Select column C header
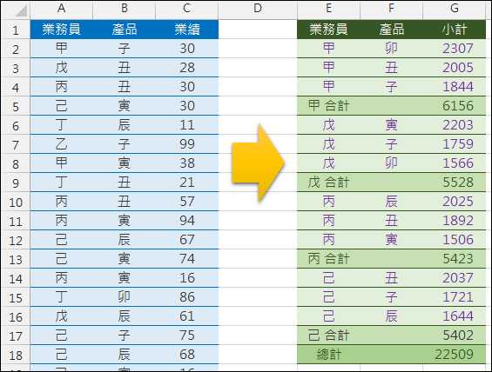 click(187, 10)
